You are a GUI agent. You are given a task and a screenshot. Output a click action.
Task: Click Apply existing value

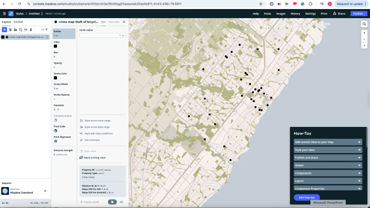tap(93, 158)
